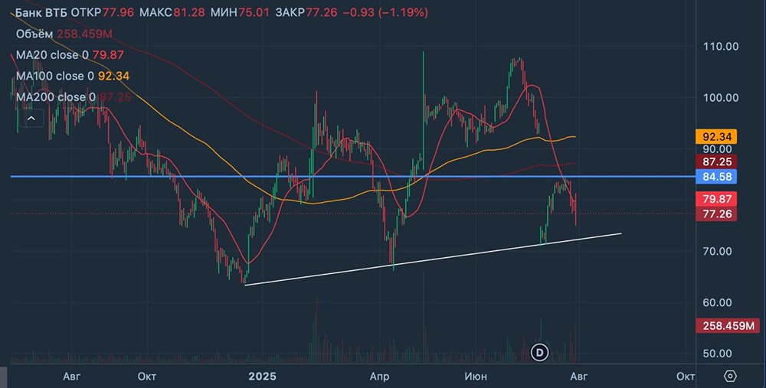The width and height of the screenshot is (766, 388).
Task: Click the 77.26 last price label
Action: coord(717,214)
